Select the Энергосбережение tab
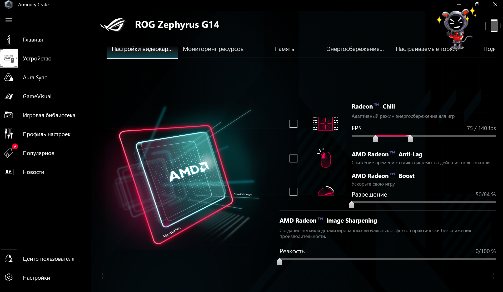The height and width of the screenshot is (292, 503). tap(355, 49)
